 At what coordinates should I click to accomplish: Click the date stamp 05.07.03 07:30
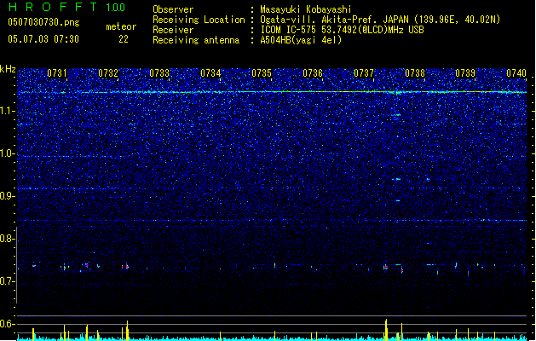(x=43, y=39)
